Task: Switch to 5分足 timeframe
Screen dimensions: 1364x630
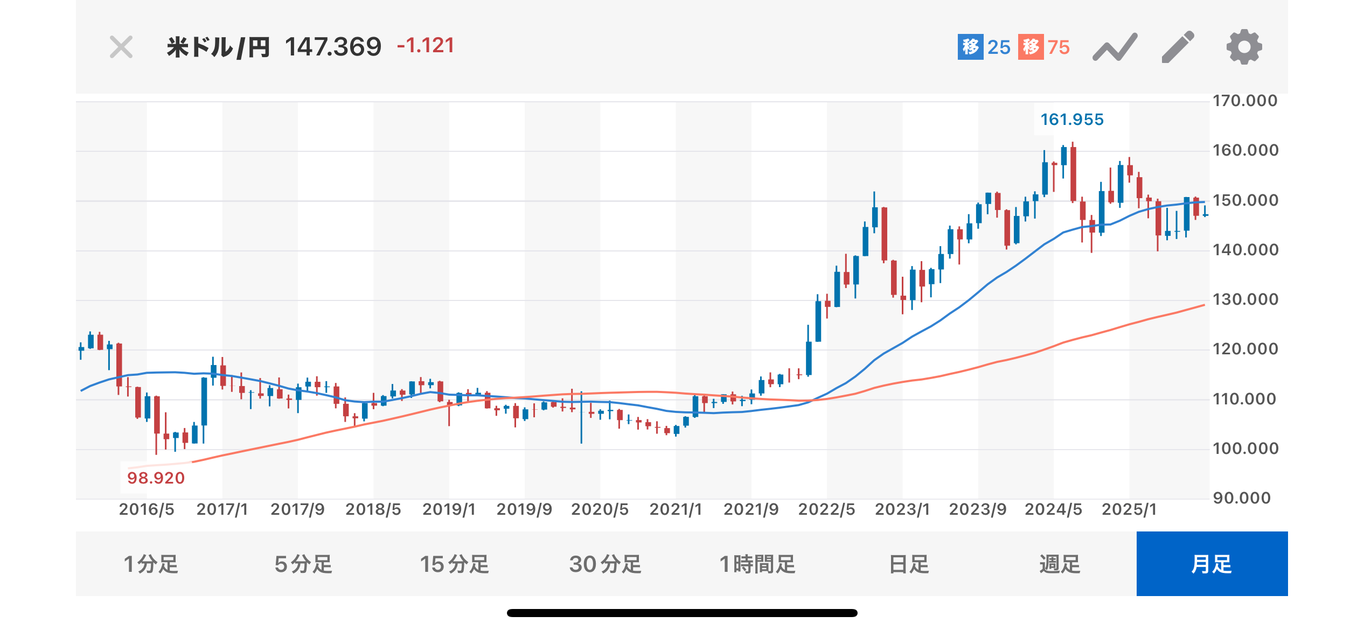Action: pos(303,564)
